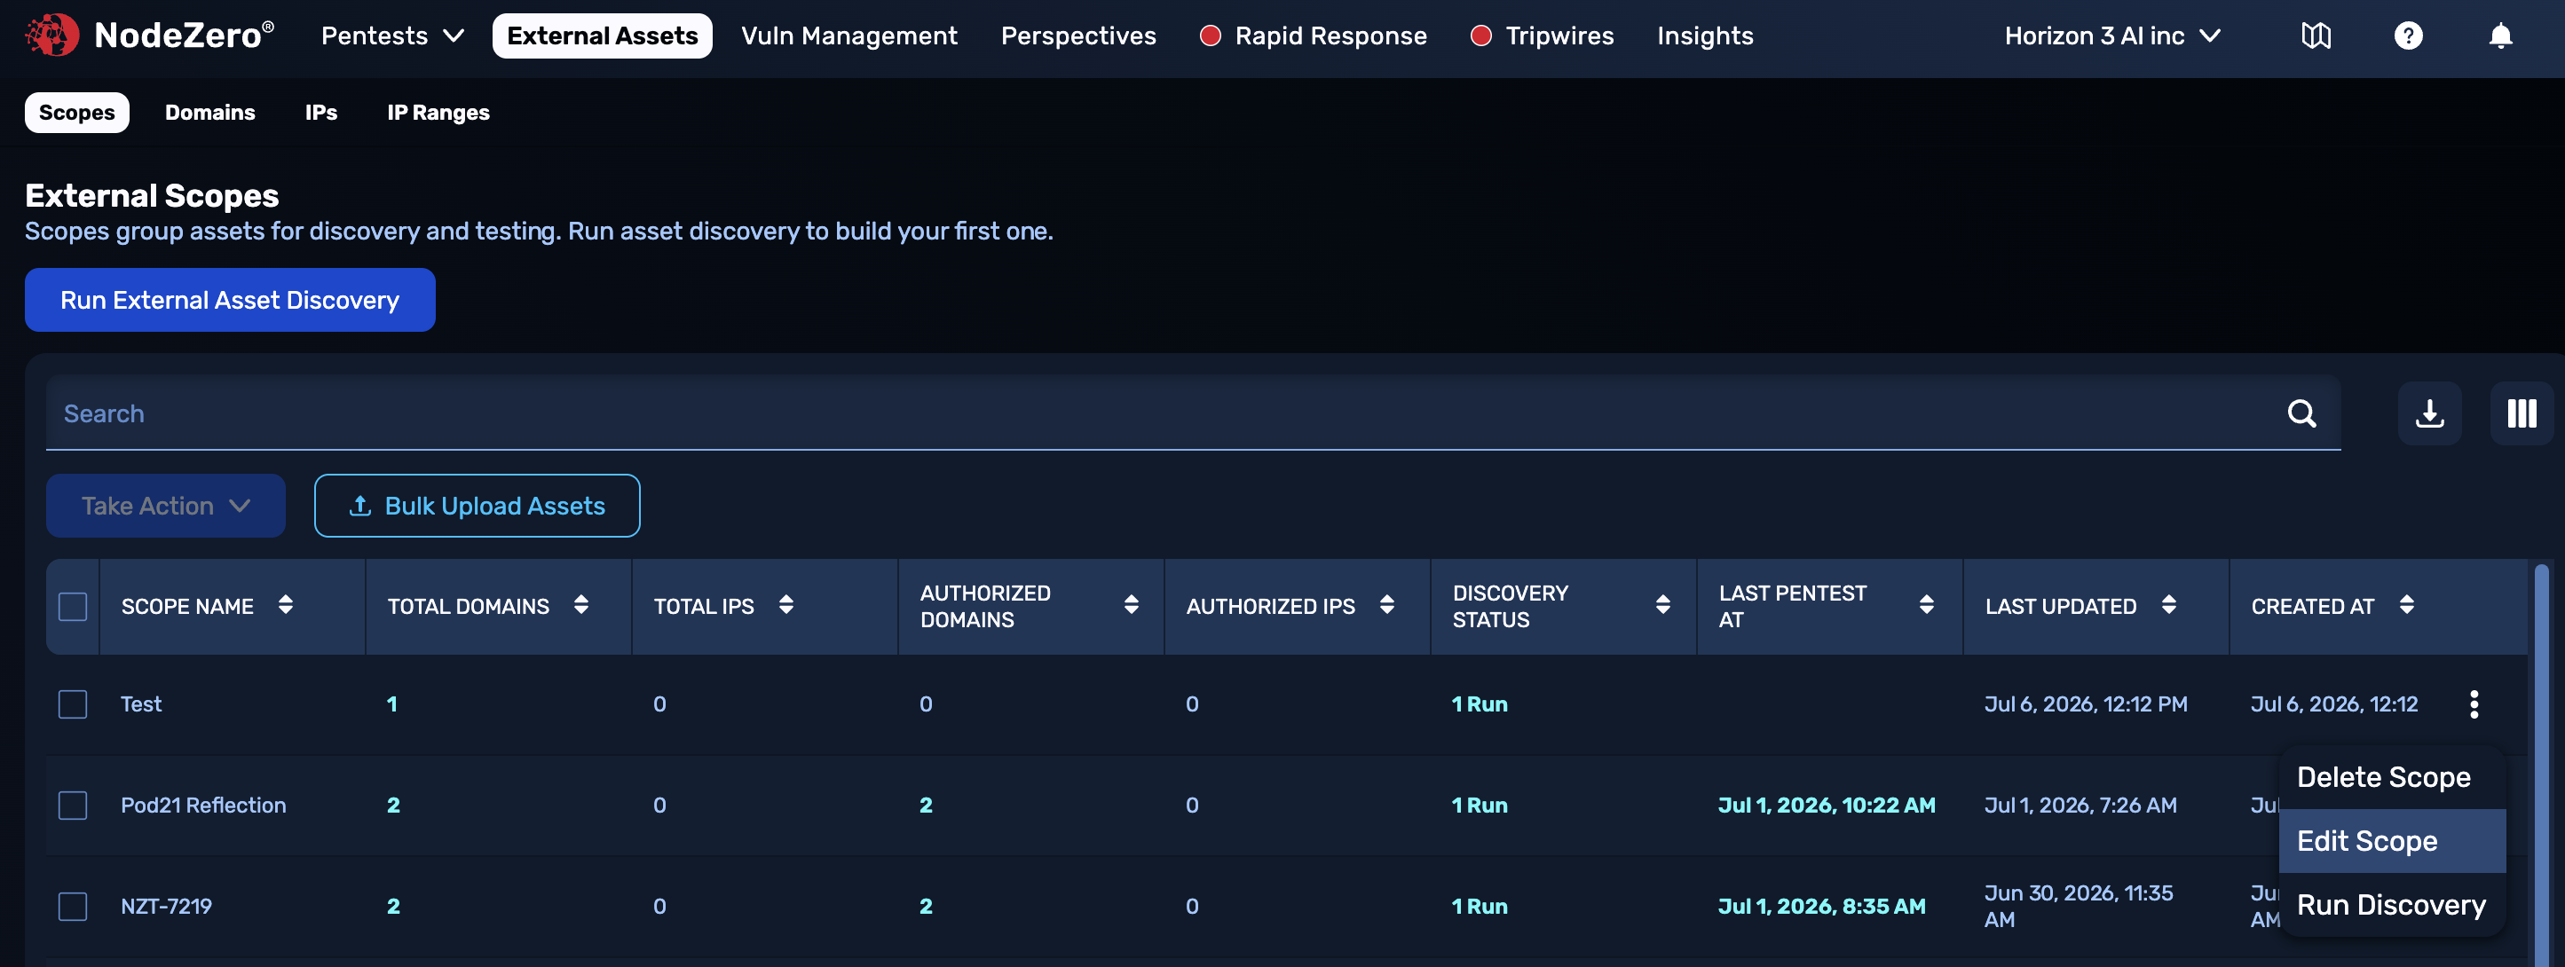The width and height of the screenshot is (2565, 967).
Task: Choose Delete Scope from context menu
Action: click(2392, 777)
